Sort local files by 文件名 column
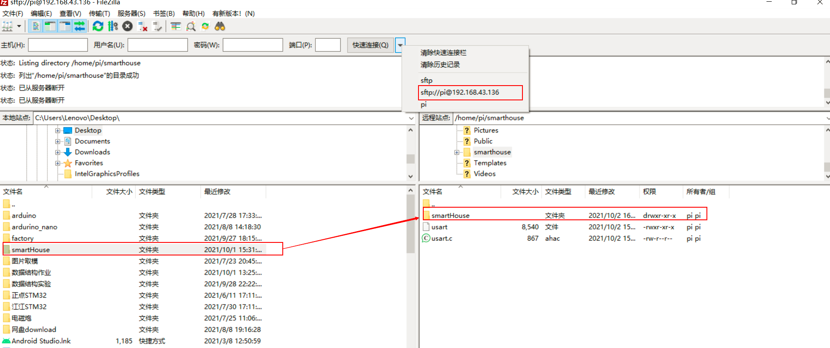Image resolution: width=830 pixels, height=348 pixels. click(x=46, y=192)
